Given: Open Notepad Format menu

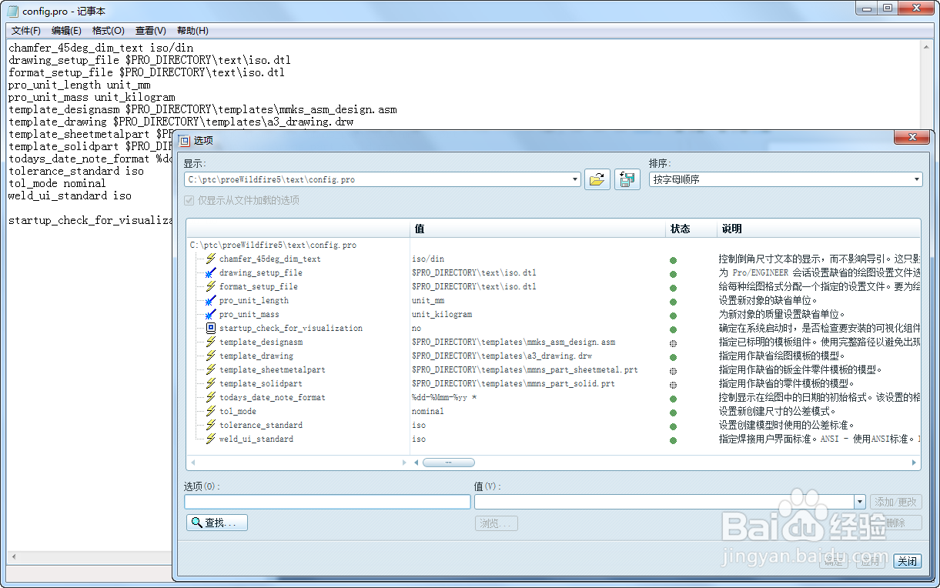Looking at the screenshot, I should coord(108,31).
